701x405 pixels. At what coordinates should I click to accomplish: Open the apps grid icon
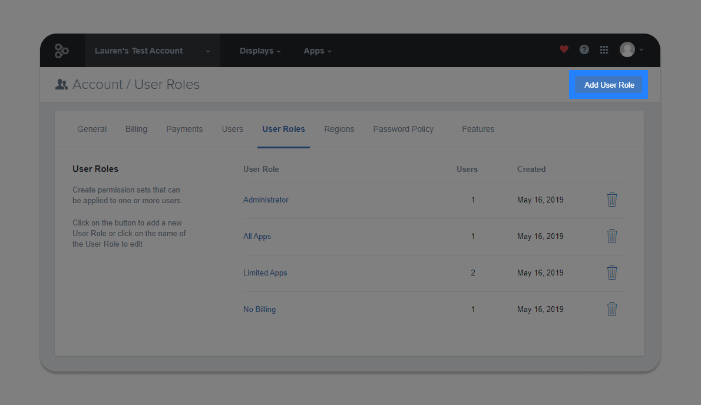point(604,49)
